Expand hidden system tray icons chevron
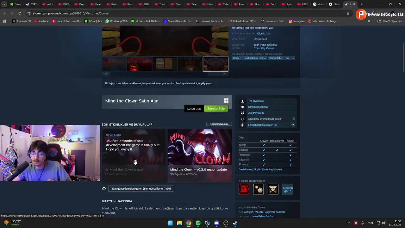 [349, 223]
